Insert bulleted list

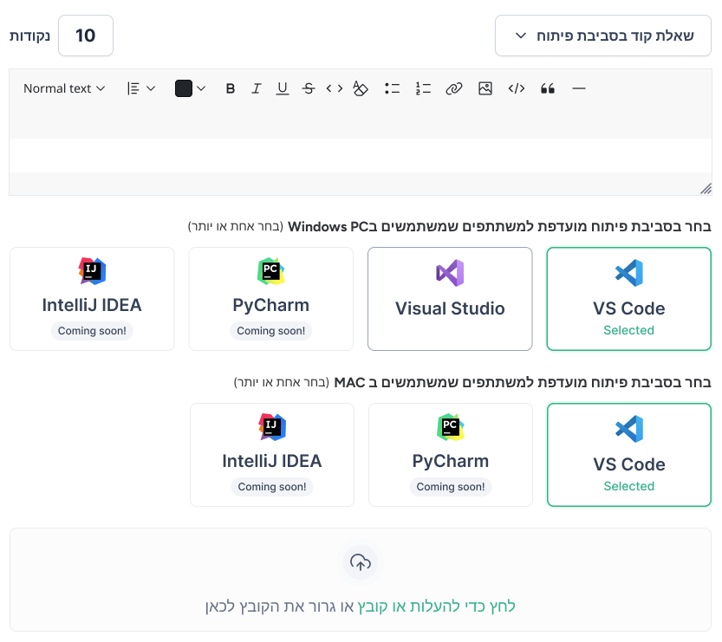tap(392, 88)
